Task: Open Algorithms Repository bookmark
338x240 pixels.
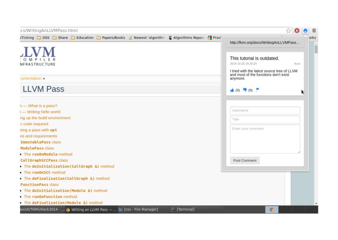Action: [x=186, y=38]
